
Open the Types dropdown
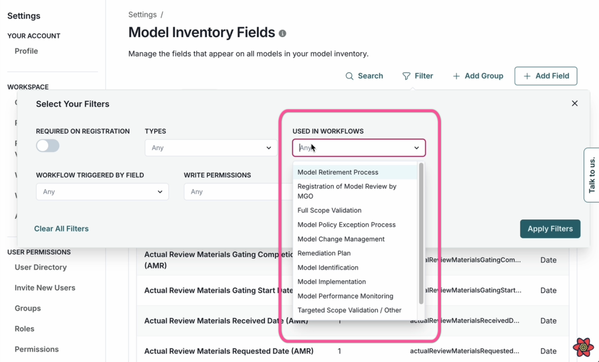pos(211,147)
